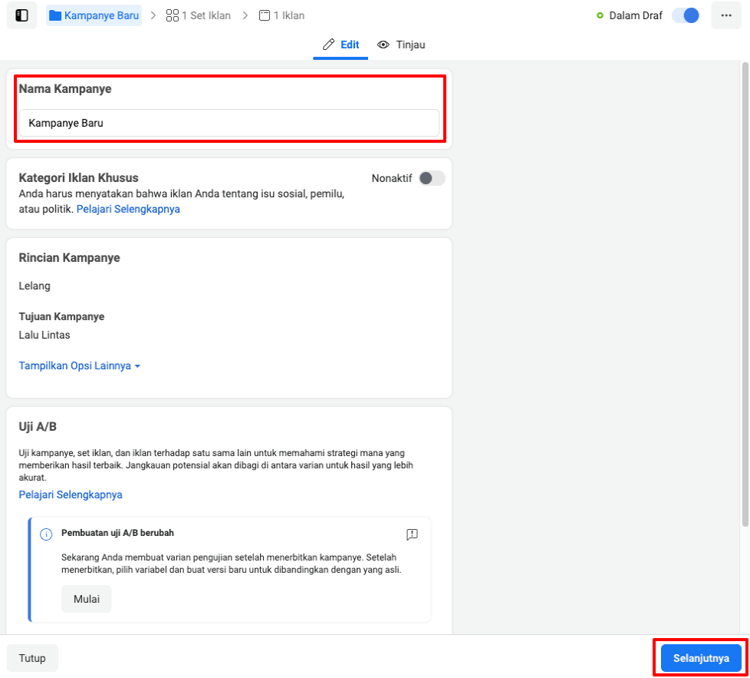750x678 pixels.
Task: Switch to the Tinjau tab
Action: [x=402, y=45]
